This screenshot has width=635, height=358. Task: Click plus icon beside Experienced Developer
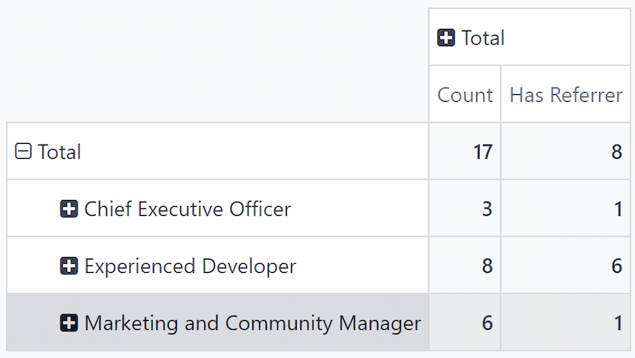(69, 266)
